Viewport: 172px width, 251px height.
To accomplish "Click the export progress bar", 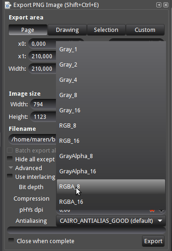I will pos(86,230).
